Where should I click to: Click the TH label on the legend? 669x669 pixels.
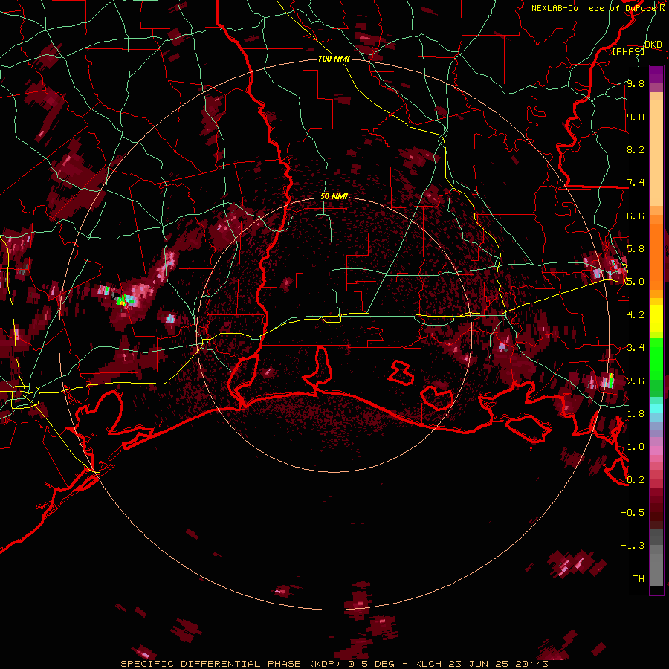tap(639, 579)
